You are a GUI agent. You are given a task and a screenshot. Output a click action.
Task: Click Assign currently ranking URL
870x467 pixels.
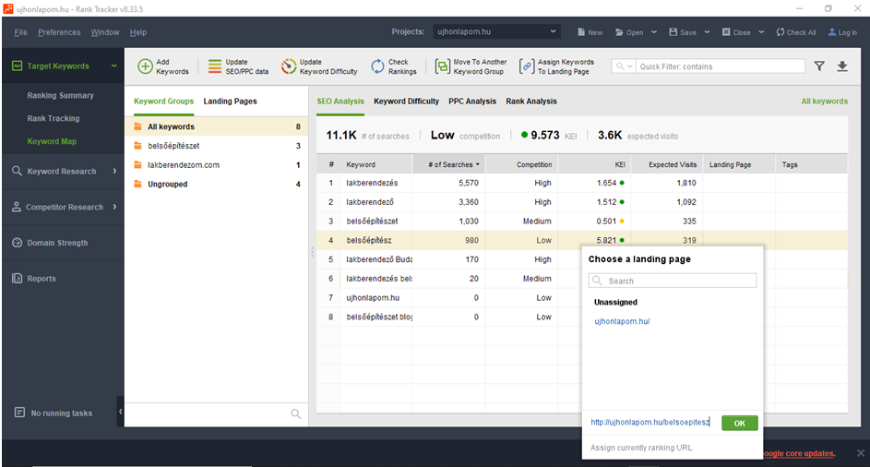[x=641, y=448]
